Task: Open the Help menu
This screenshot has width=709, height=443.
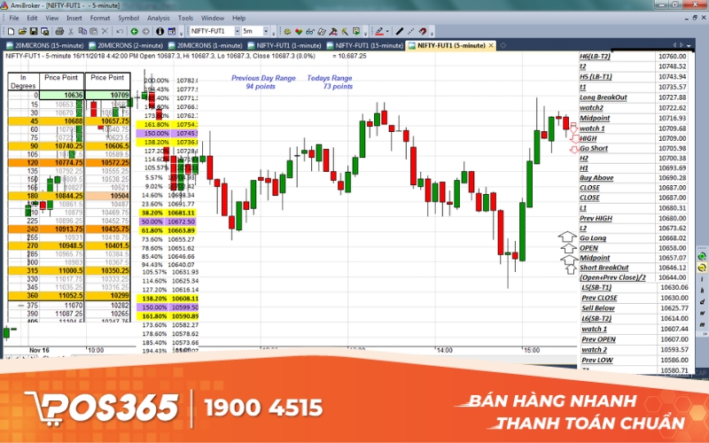Action: [x=238, y=18]
